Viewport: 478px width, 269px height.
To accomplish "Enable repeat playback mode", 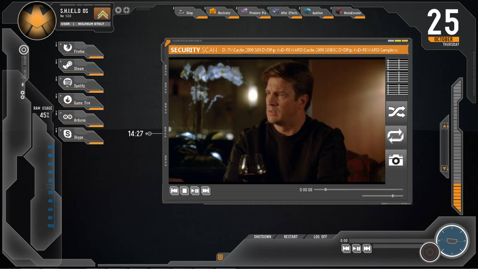I will [x=396, y=136].
